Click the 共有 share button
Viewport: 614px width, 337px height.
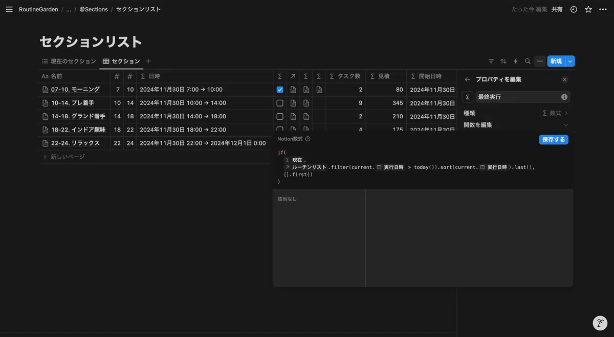[x=557, y=9]
